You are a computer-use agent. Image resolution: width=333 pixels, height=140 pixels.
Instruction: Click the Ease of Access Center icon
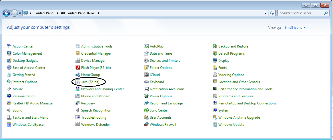tap(9, 68)
